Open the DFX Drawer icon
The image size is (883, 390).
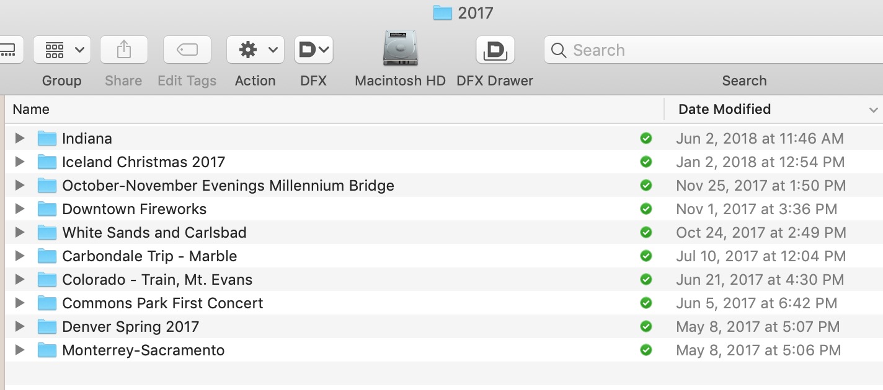495,50
